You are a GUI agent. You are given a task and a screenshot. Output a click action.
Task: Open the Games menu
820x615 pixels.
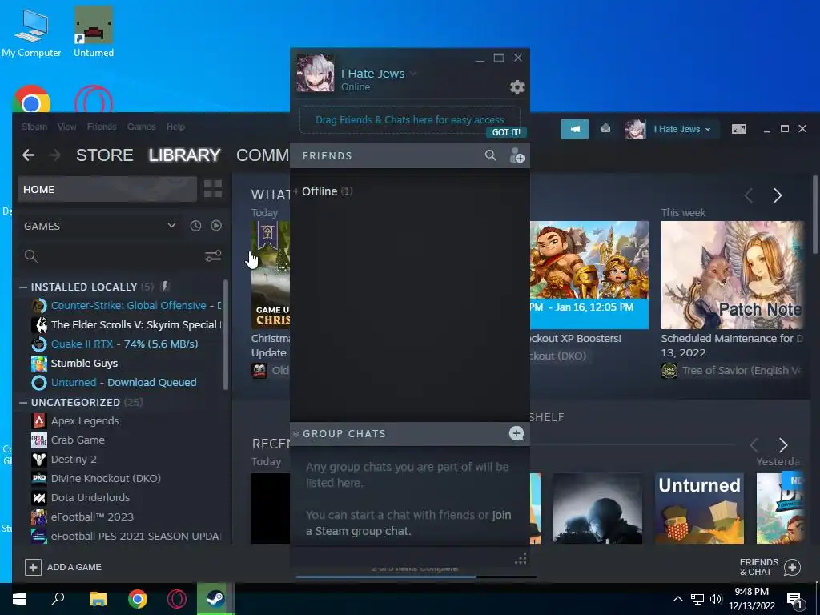141,127
